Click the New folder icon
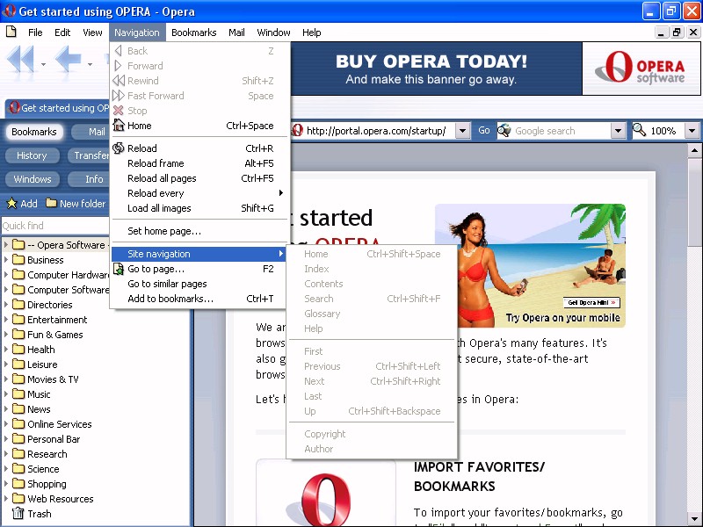This screenshot has width=703, height=527. tap(51, 204)
